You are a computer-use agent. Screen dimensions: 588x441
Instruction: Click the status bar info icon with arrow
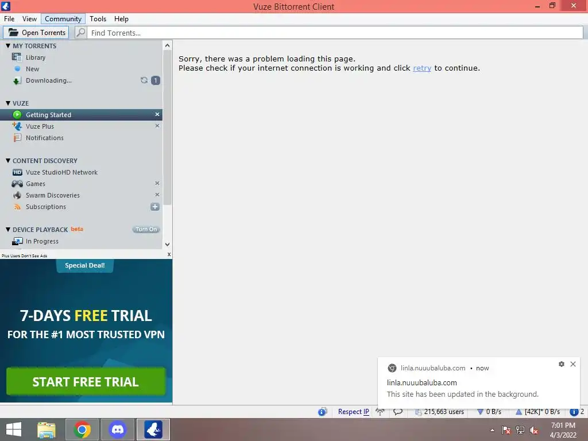323,412
